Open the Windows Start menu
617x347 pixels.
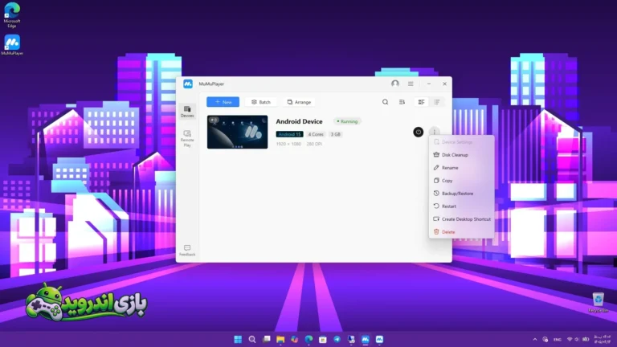238,339
